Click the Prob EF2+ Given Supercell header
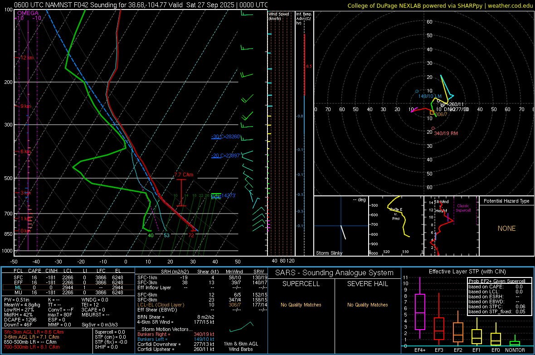Image resolution: width=535 pixels, height=355 pixels. [497, 281]
